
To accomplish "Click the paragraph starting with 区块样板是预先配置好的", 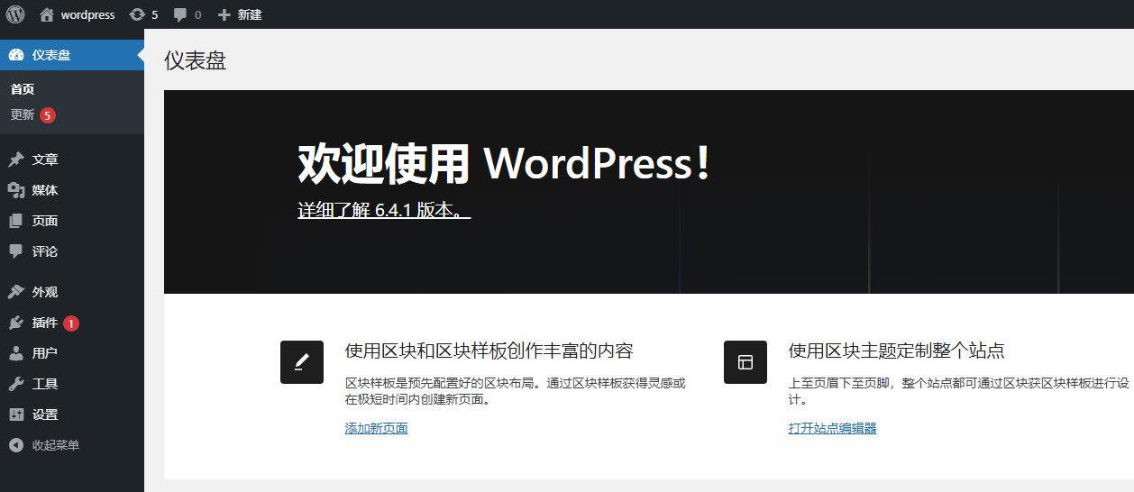I will [516, 391].
